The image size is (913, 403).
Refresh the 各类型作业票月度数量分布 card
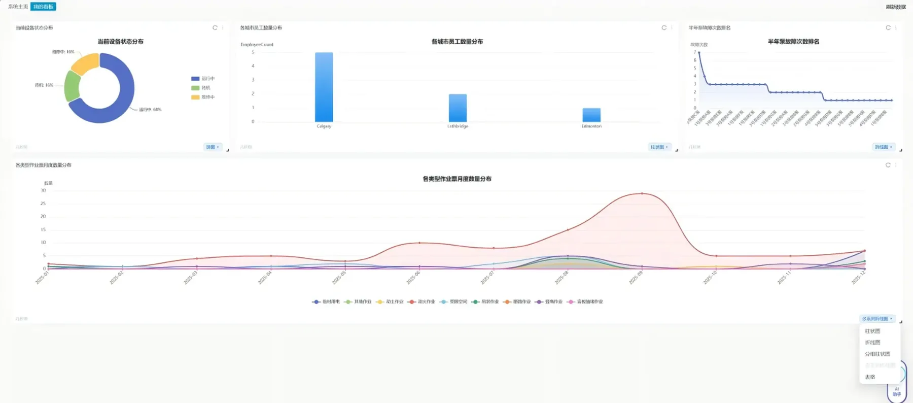pos(888,165)
